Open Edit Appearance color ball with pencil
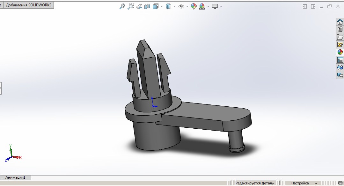Screen dimensions: 344x186 pos(194,6)
